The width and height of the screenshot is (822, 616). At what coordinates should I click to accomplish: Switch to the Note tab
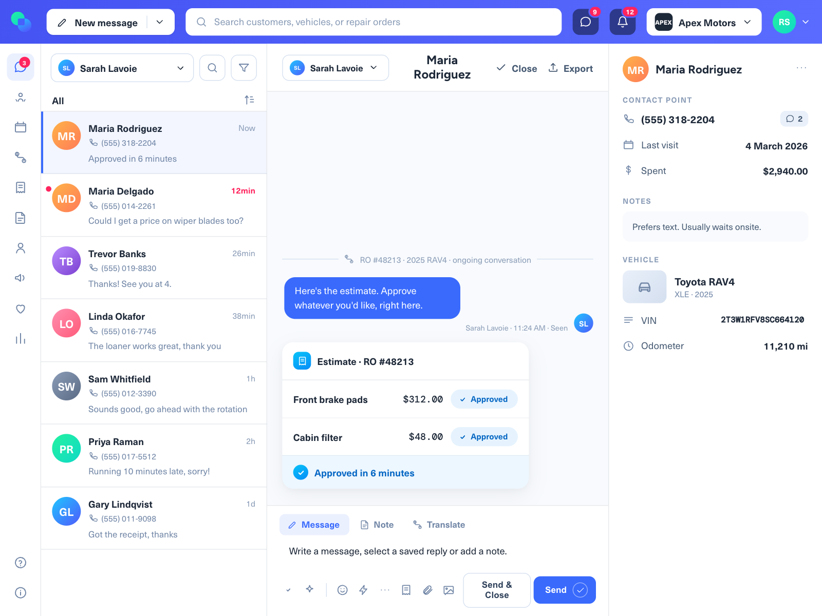pos(377,525)
